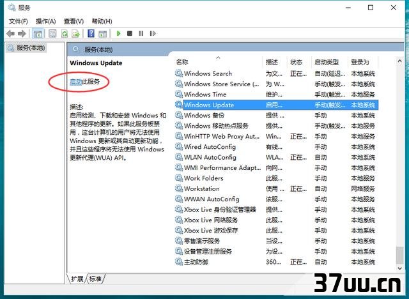This screenshot has width=409, height=299.
Task: Click the gear icon beside Workstation
Action: tap(179, 188)
